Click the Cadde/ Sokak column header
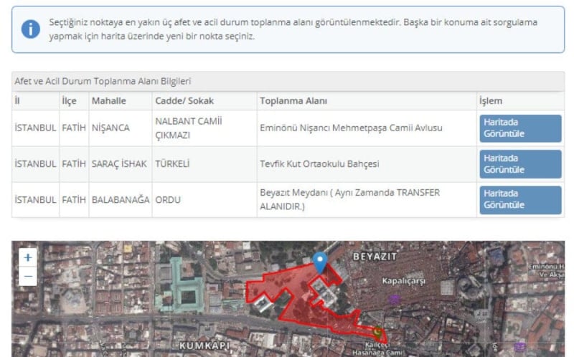 coord(184,101)
